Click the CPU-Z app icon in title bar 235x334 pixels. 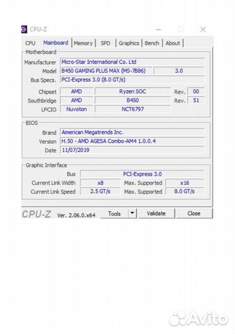click(24, 29)
